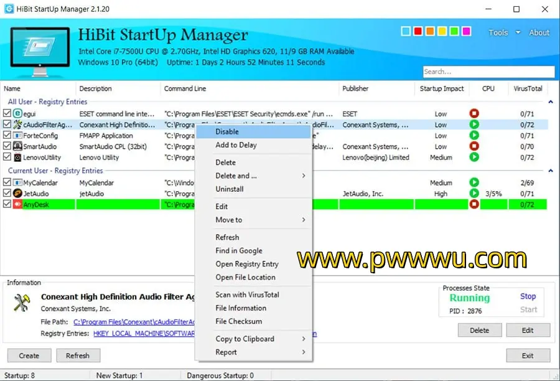
Task: Click the green running icon for LenovoUtility
Action: click(x=474, y=158)
